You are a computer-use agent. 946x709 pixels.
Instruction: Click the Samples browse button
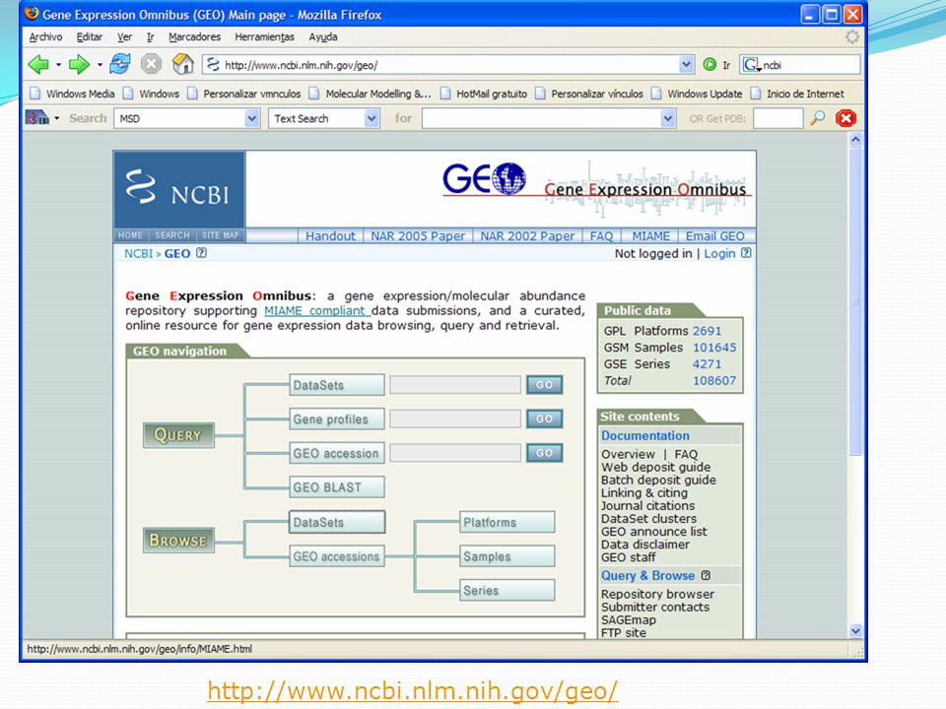(507, 555)
